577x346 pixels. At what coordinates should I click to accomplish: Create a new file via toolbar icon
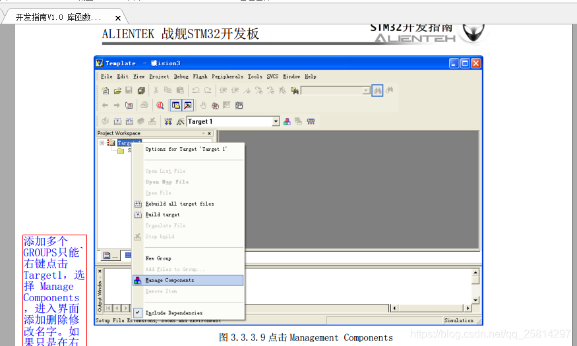click(x=106, y=90)
